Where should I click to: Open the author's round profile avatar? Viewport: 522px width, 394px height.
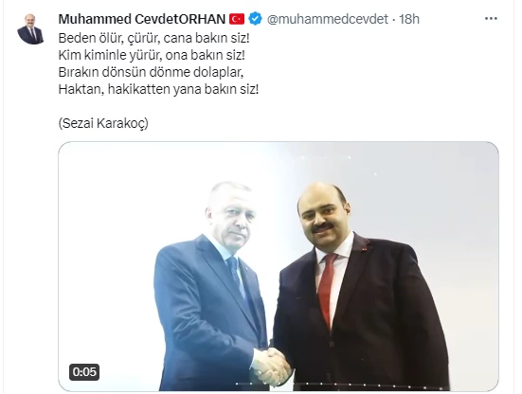[x=30, y=29]
